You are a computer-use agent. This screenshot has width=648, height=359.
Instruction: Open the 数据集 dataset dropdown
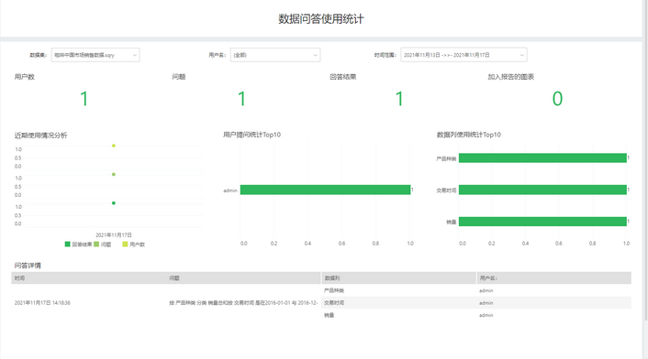95,55
